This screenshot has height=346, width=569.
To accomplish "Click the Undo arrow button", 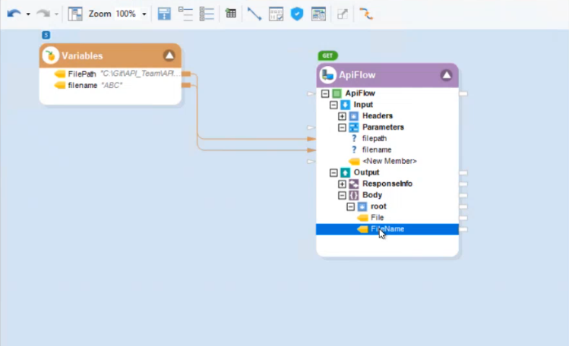I will 14,14.
